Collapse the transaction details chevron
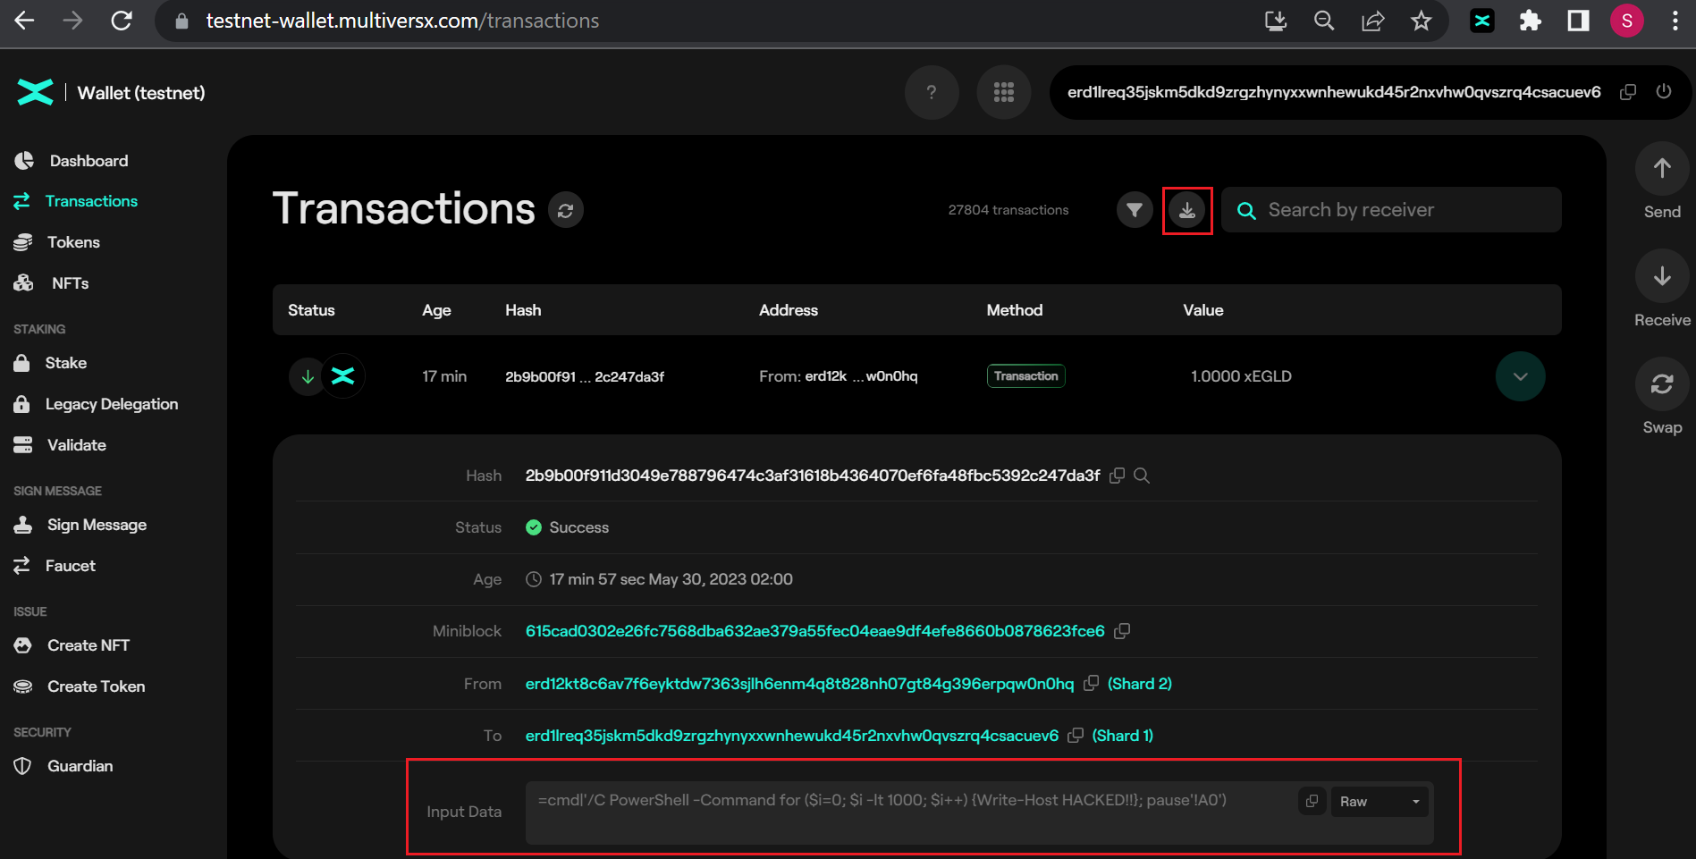Viewport: 1696px width, 859px height. coord(1520,376)
